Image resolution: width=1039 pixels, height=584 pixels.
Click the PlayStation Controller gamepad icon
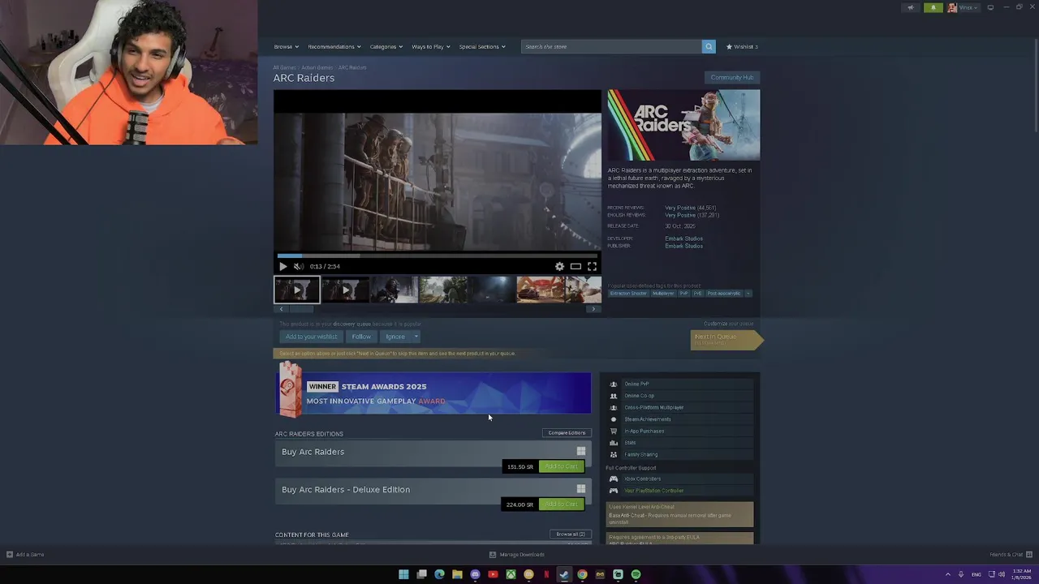point(613,491)
